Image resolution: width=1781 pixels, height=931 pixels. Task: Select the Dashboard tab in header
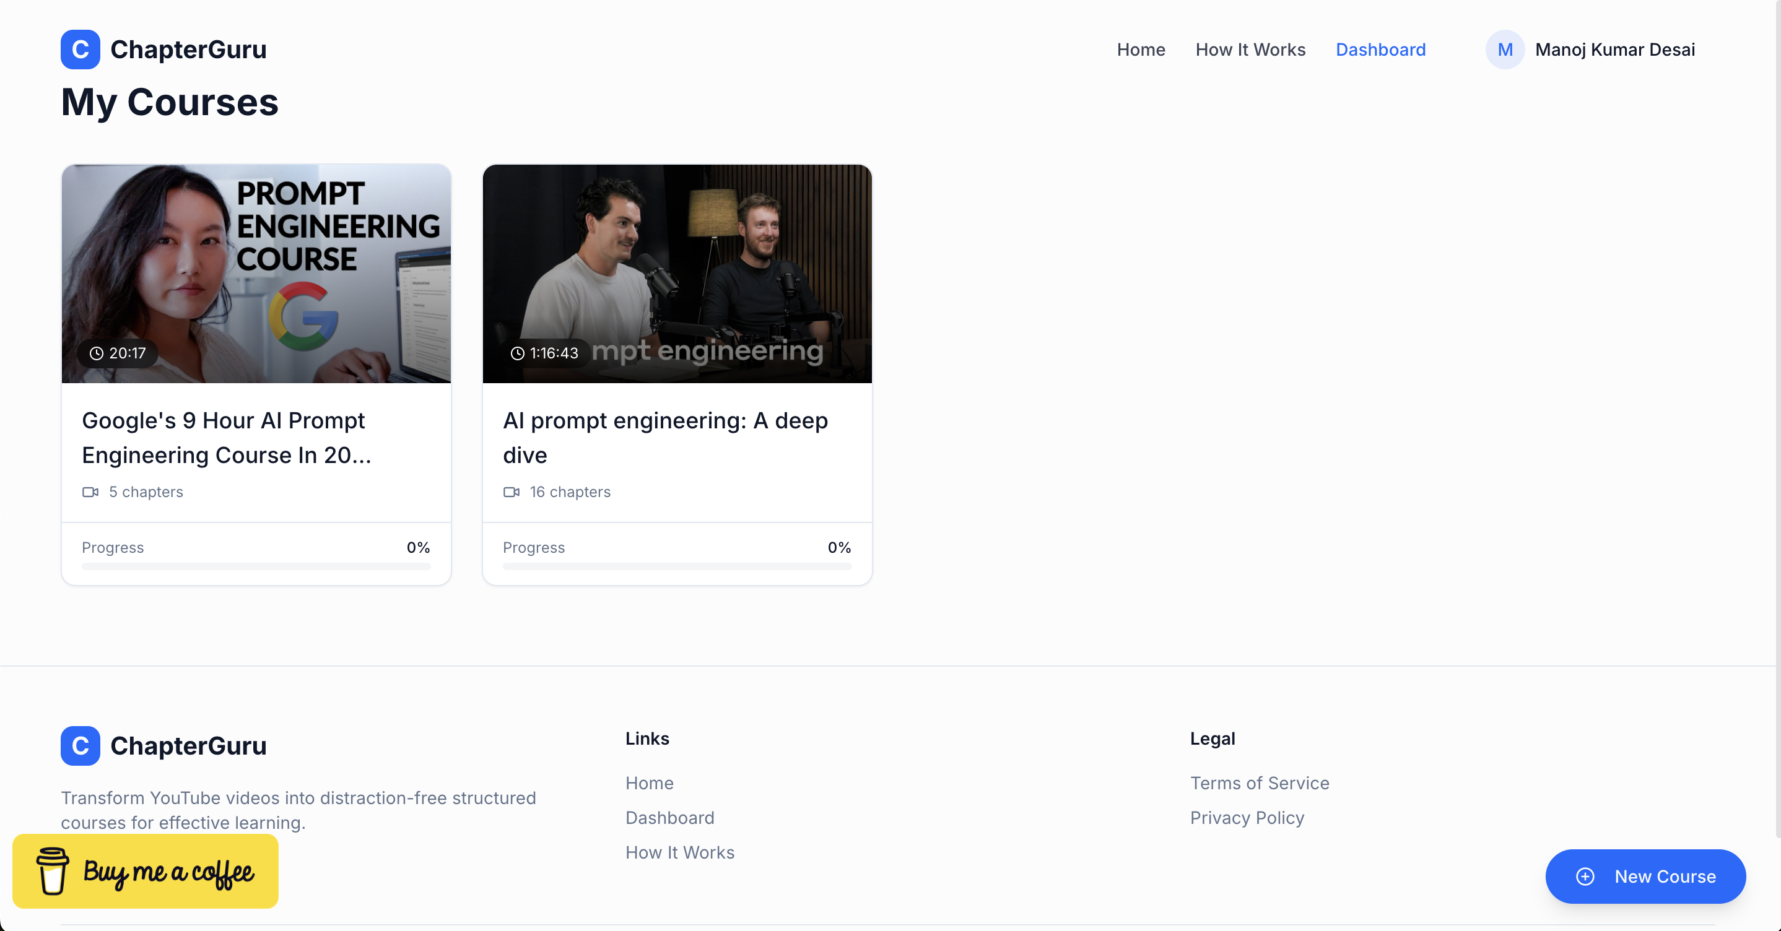click(1380, 50)
